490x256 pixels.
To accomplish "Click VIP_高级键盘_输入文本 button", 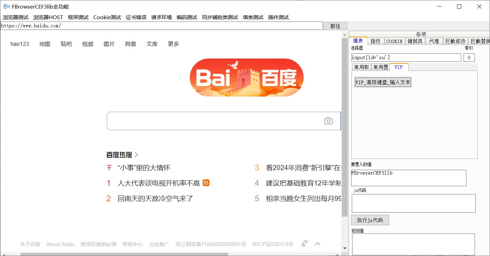I will (x=383, y=82).
